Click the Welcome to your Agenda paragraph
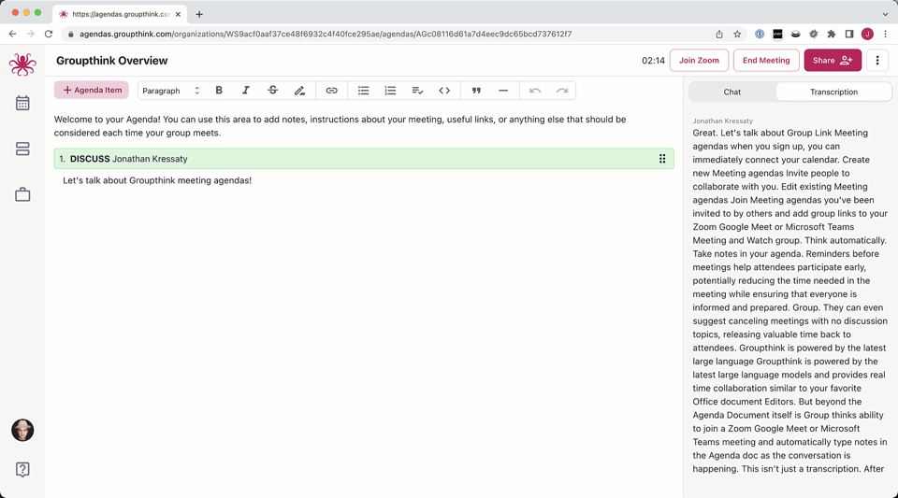 340,126
